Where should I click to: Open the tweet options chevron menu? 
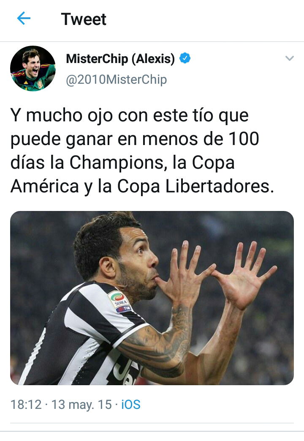289,58
